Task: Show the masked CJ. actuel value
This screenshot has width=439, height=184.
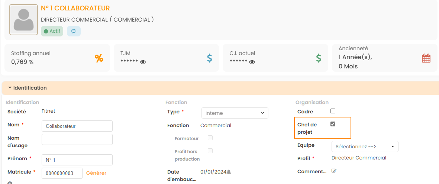Action: 252,62
